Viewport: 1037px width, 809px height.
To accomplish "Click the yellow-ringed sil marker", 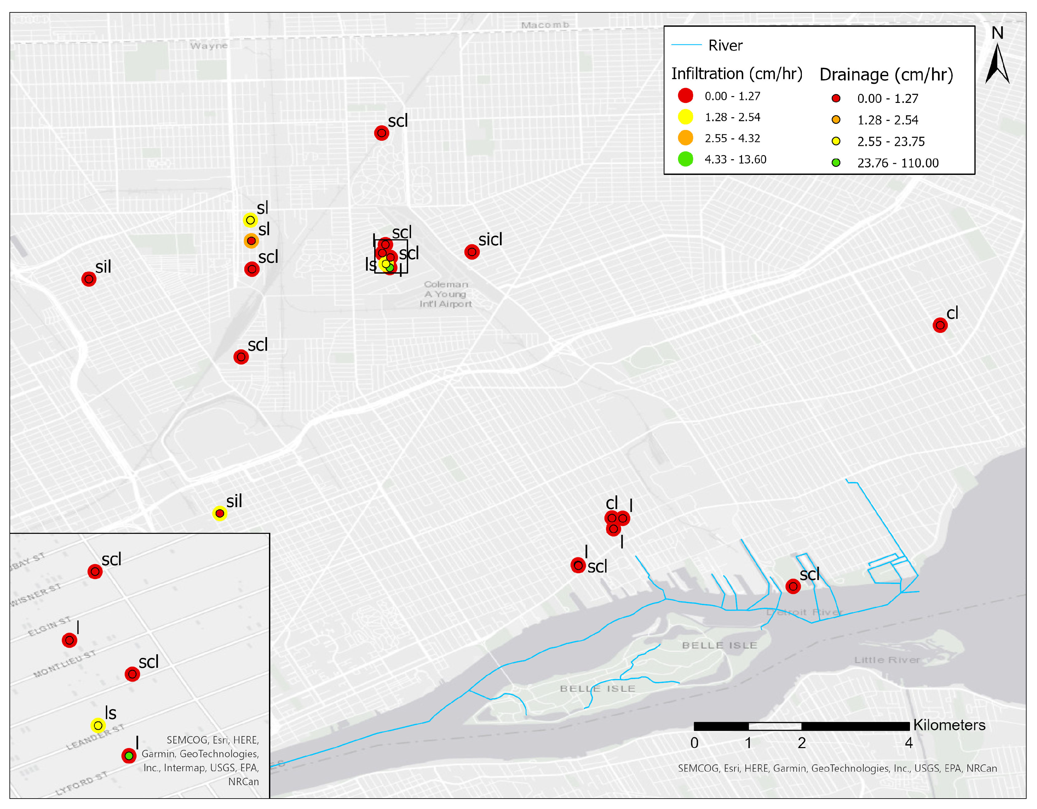I will tap(220, 513).
